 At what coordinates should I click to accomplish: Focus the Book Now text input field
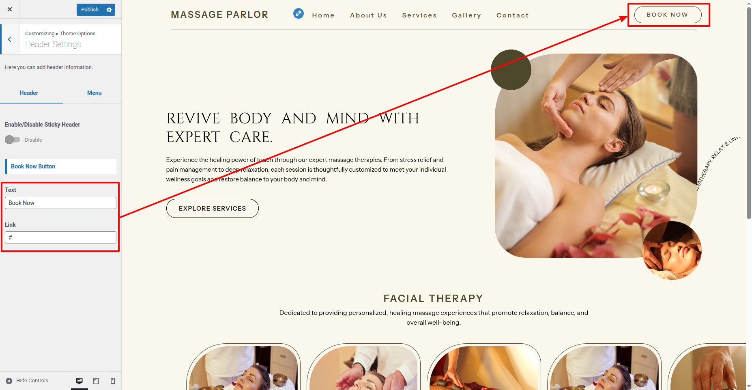(x=60, y=203)
